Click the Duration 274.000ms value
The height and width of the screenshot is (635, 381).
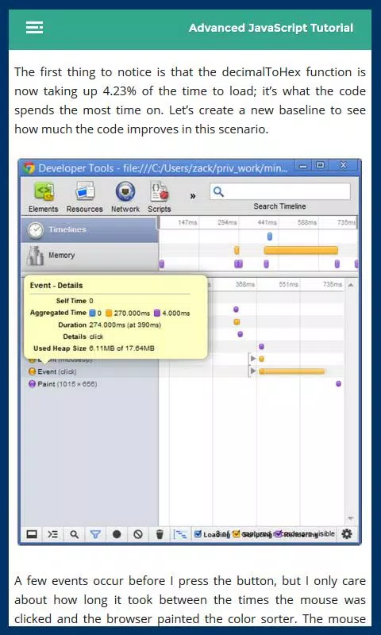(125, 325)
